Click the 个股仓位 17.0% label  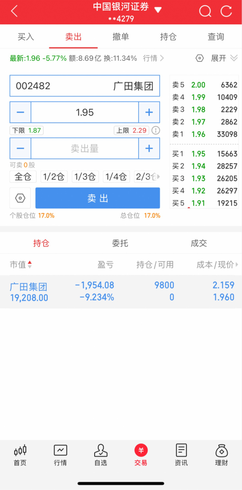[x=32, y=216]
